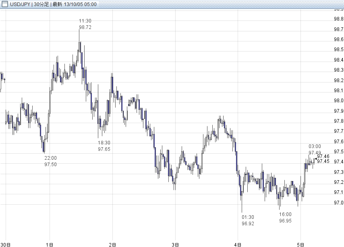Screen dimensions: 344x247
Task: Click the 98.7 price axis label
Action: (x=338, y=29)
